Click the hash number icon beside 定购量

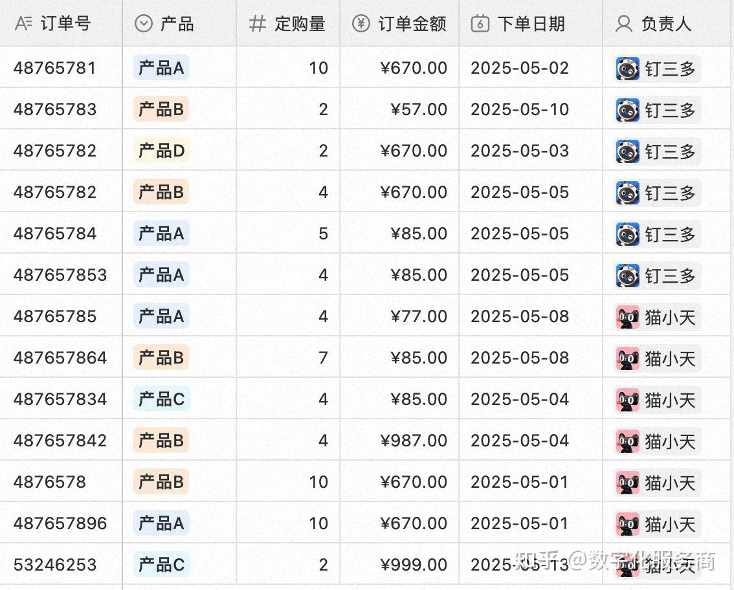(257, 23)
